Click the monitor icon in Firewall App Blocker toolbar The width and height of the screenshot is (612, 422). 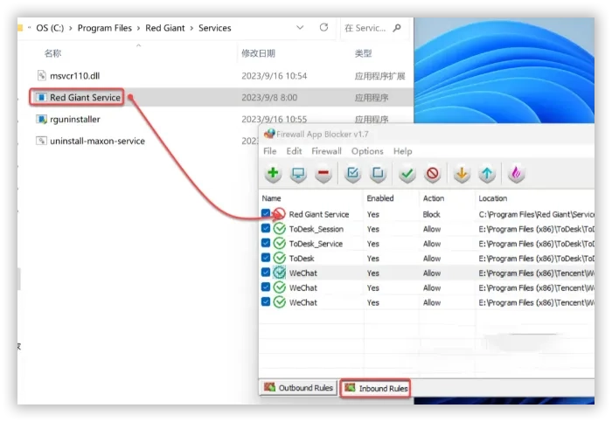click(x=299, y=173)
